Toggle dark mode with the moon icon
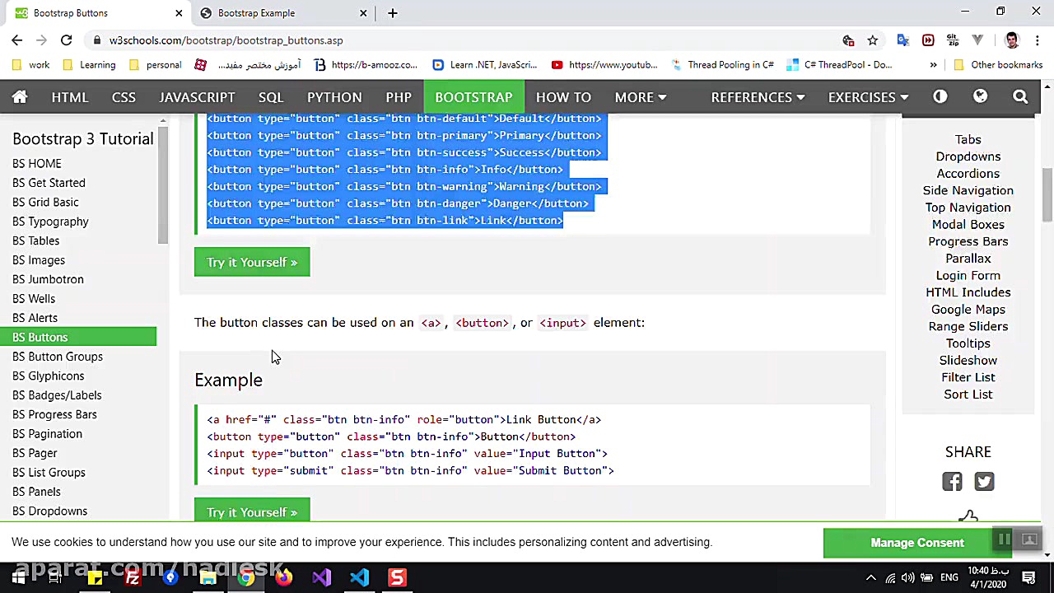 940,97
